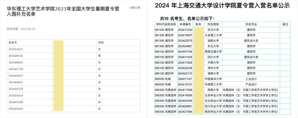Viewport: 298px width, 118px height.
Task: Click the 西南大学 school cell
Action: (x=213, y=90)
